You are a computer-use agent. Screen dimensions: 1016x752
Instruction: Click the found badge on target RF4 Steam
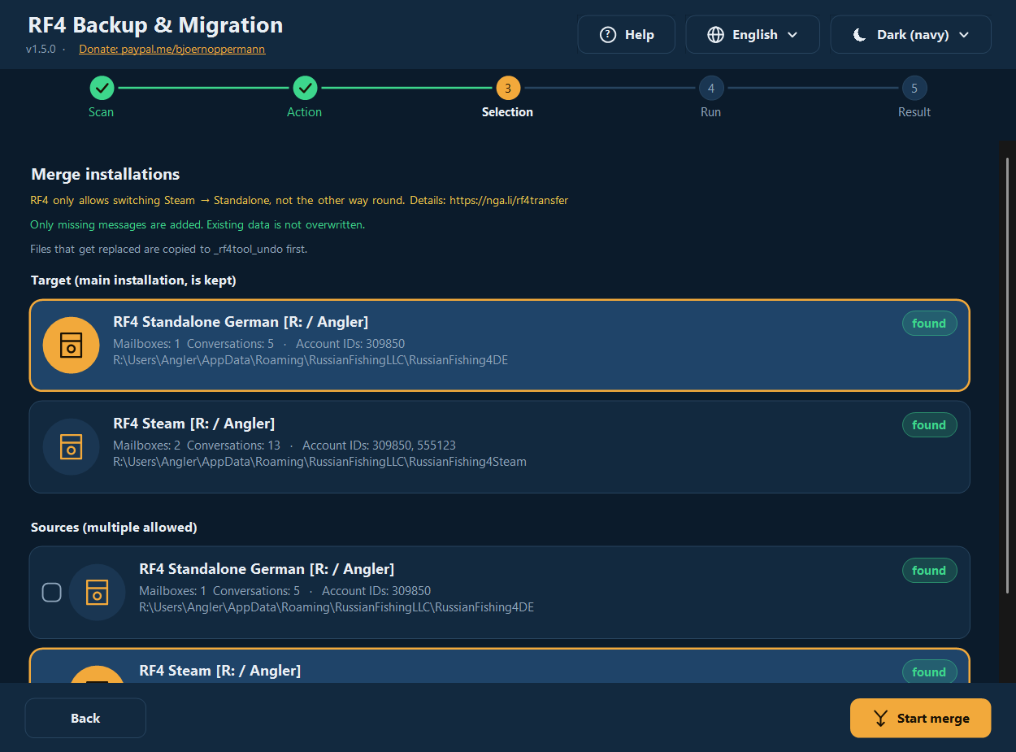pos(929,425)
